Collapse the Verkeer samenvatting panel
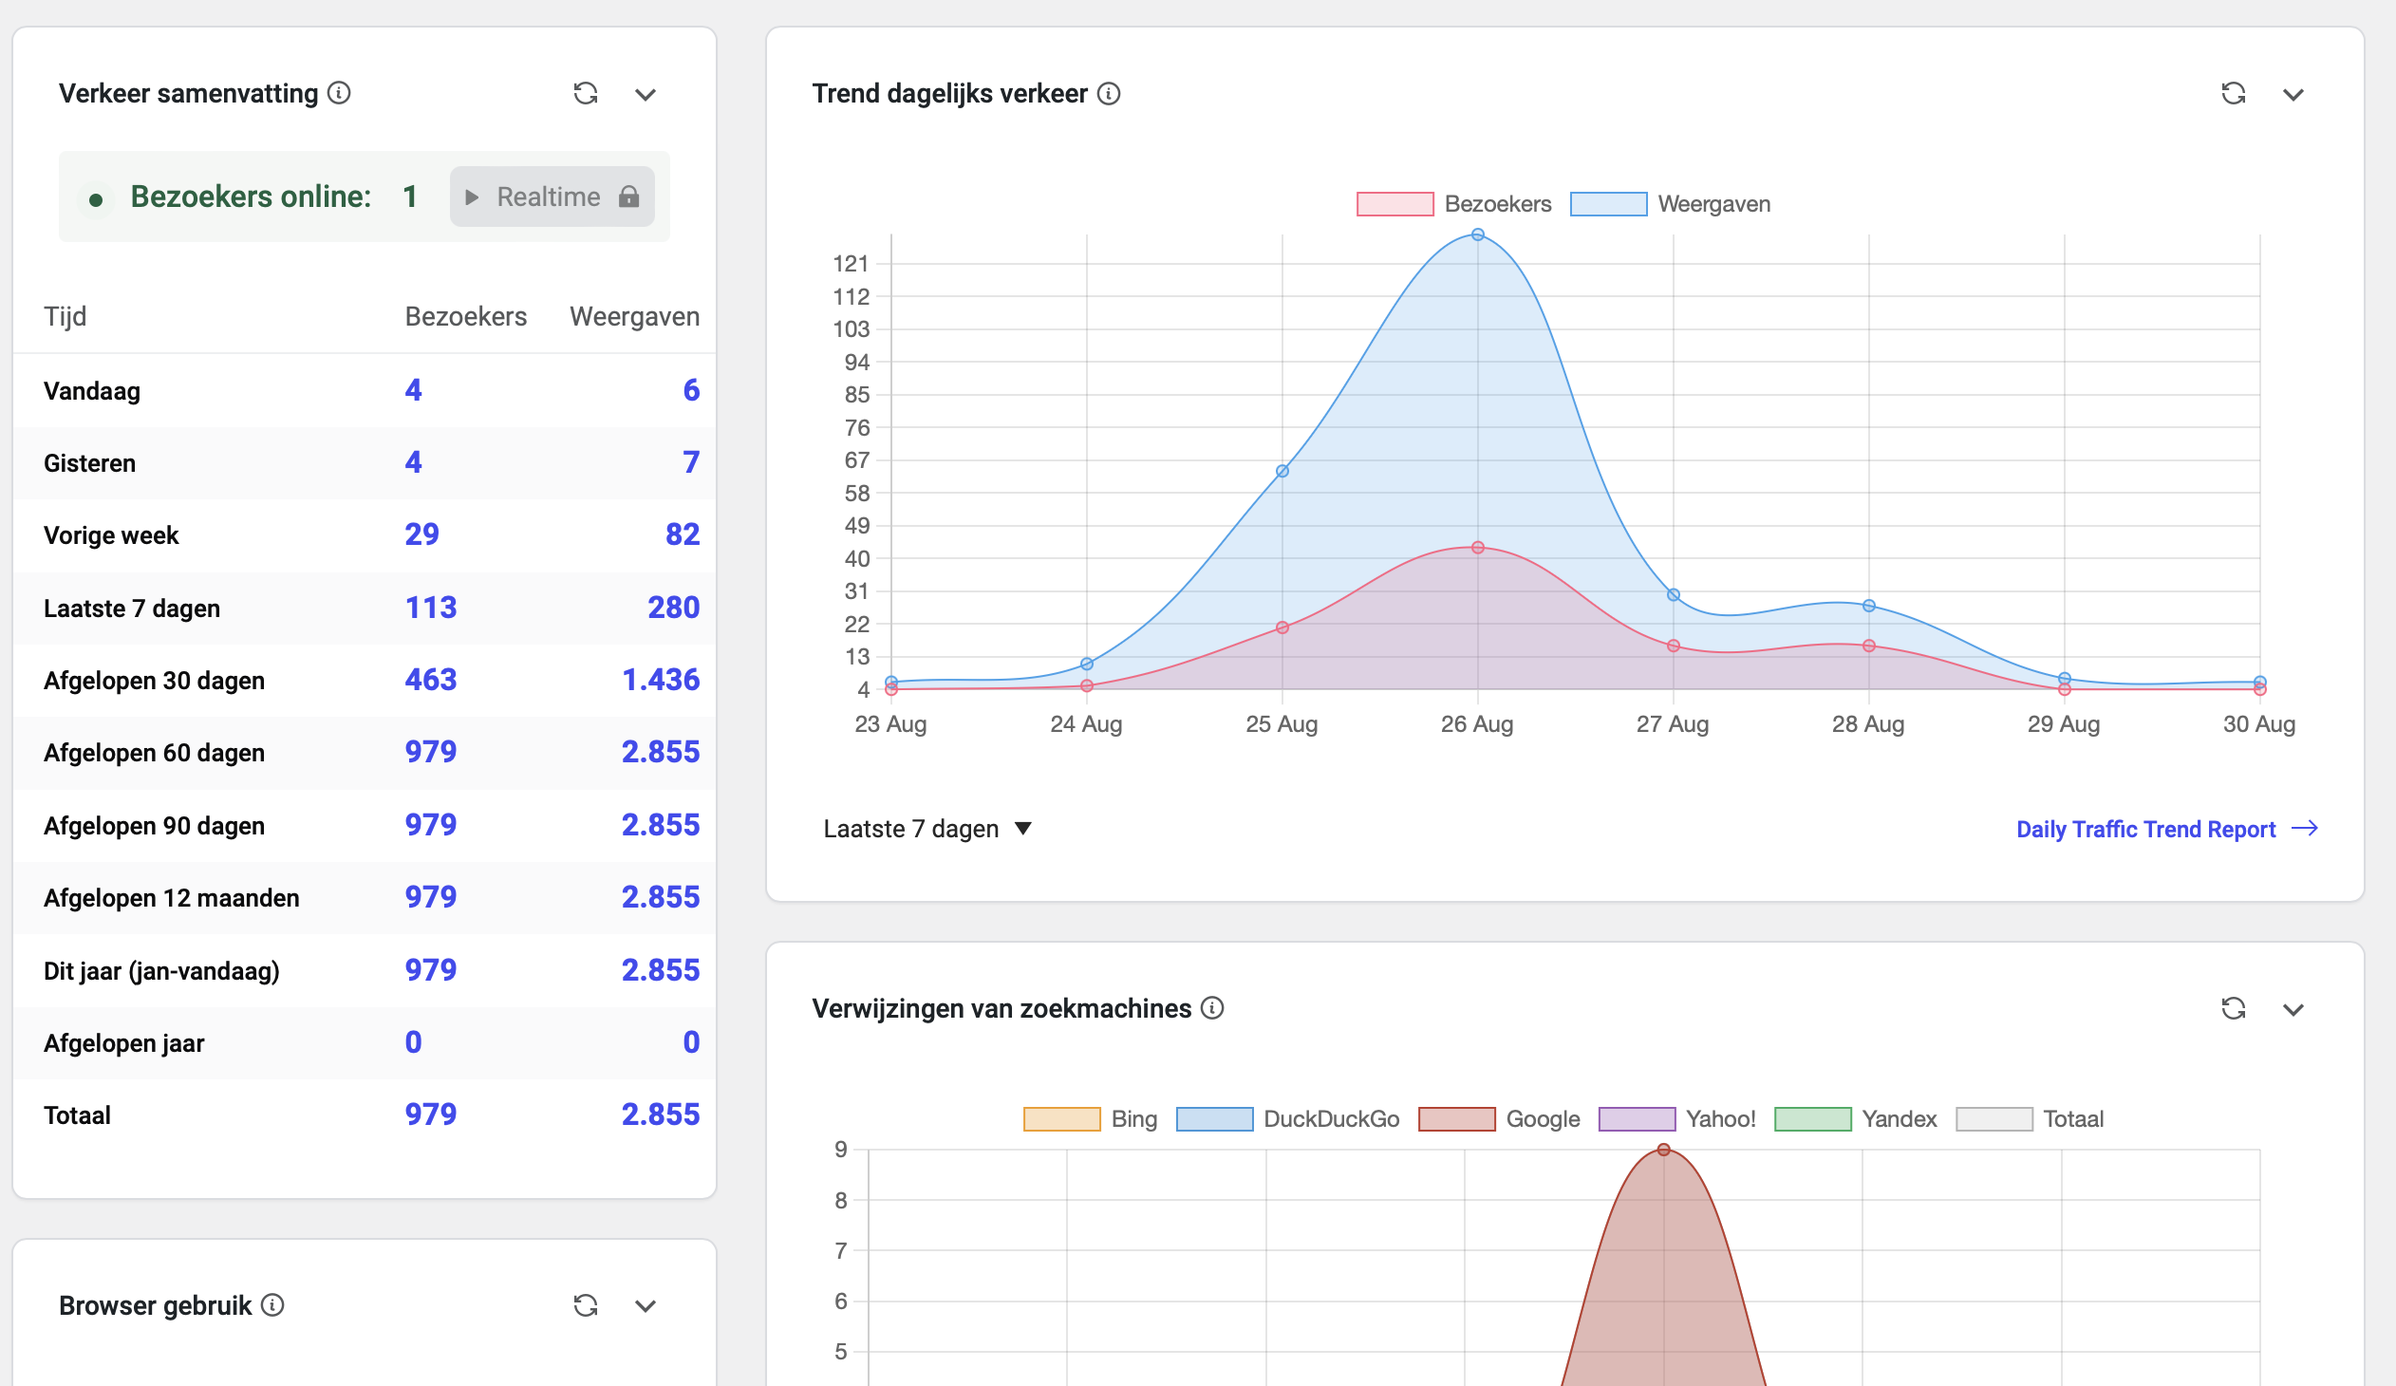Viewport: 2396px width, 1386px height. coord(646,94)
